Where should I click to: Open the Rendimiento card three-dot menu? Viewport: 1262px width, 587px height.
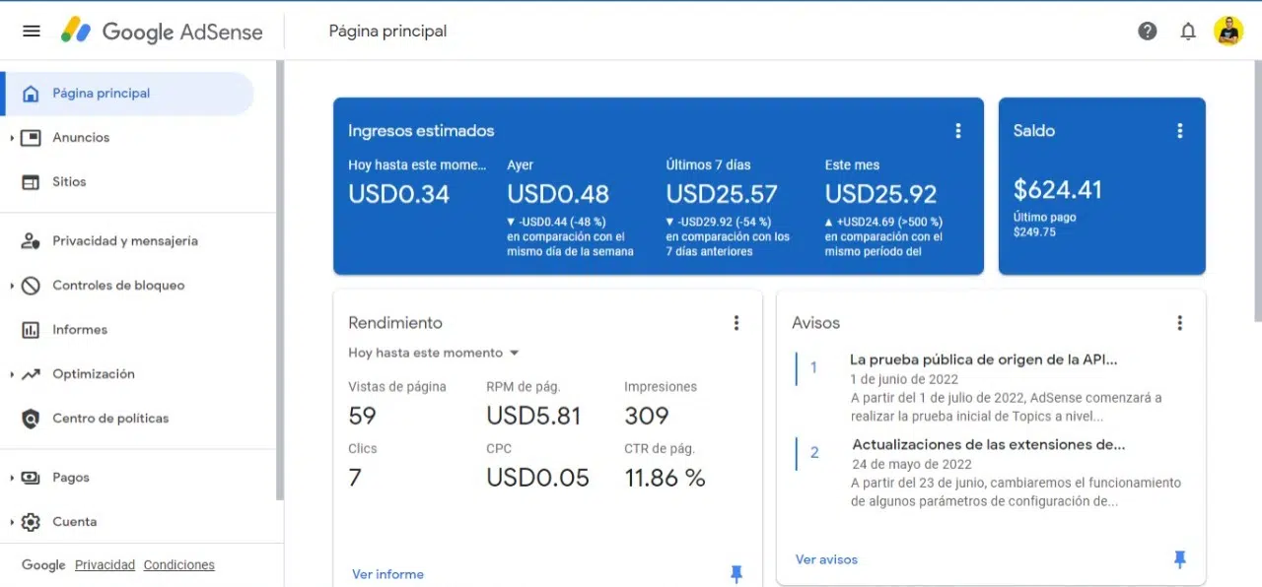pyautogui.click(x=736, y=323)
